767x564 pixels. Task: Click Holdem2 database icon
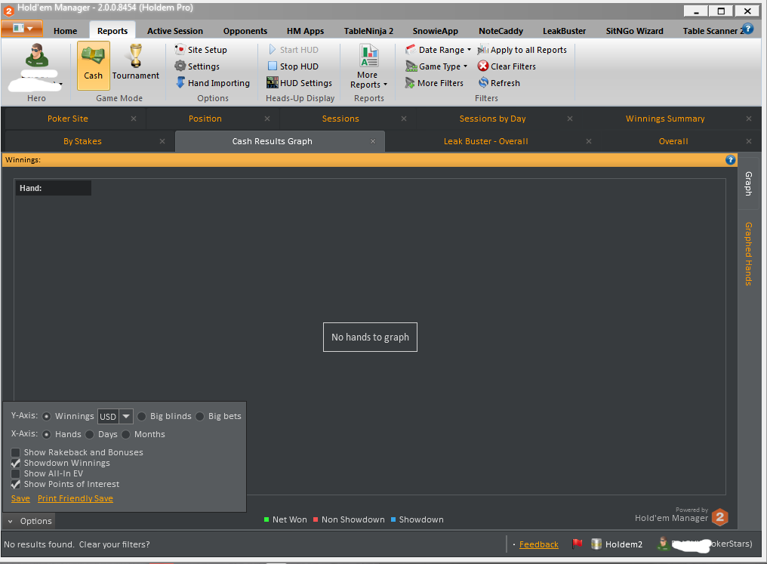[596, 544]
